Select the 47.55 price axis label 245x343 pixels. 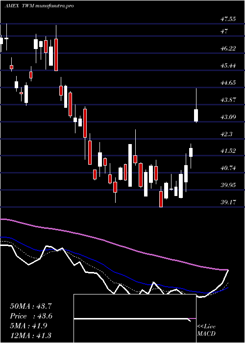point(228,19)
